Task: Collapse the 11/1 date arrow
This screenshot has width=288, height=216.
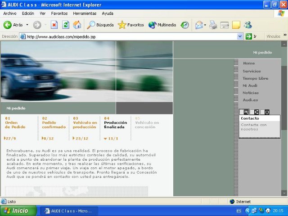Action: point(105,139)
